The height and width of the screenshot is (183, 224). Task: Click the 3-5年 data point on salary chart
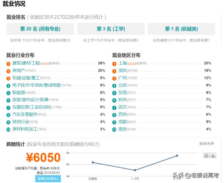pyautogui.click(x=177, y=156)
